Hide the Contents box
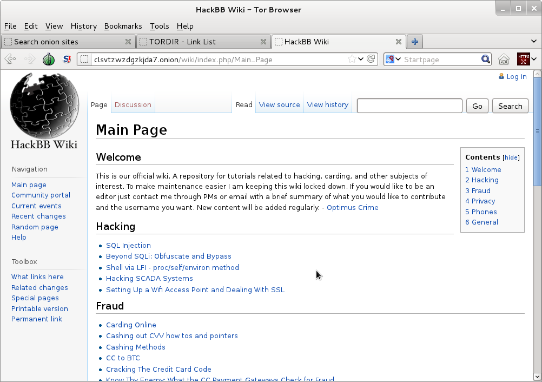This screenshot has height=382, width=542. coord(511,157)
